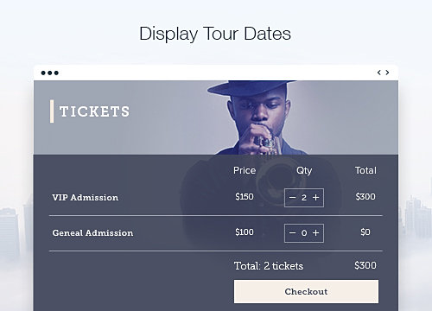Click the right chevron in browser bar

387,73
